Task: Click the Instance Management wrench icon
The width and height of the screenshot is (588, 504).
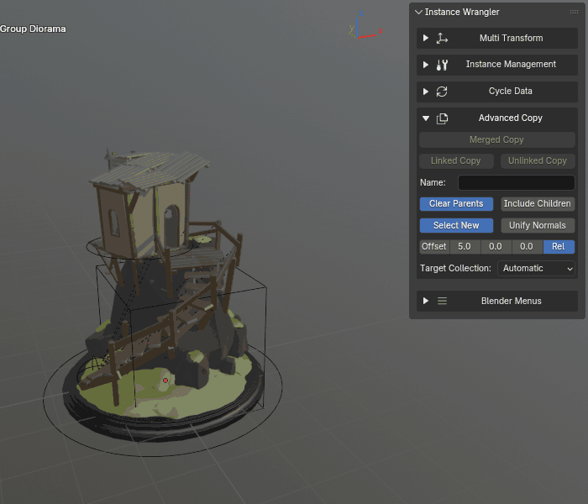Action: point(442,65)
